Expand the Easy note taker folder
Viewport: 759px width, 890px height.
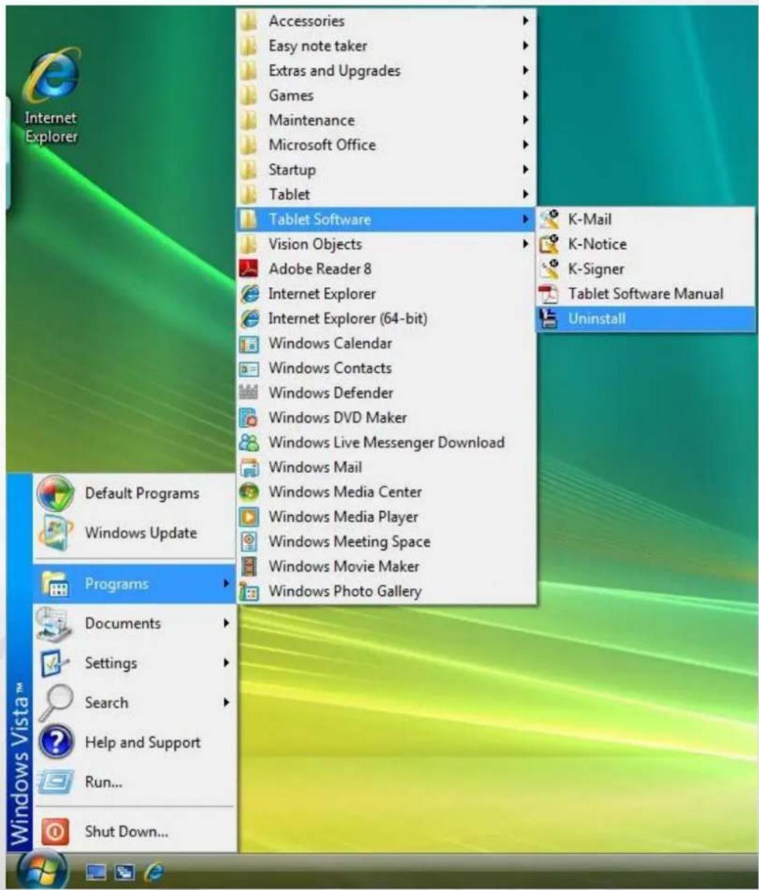coord(386,46)
